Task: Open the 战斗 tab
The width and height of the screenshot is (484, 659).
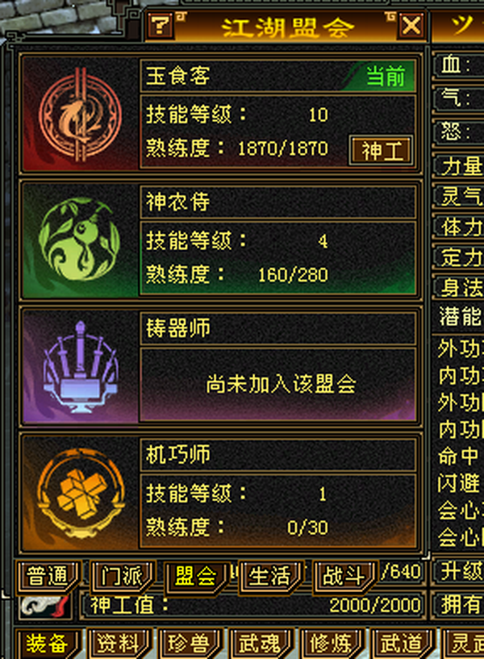Action: [x=344, y=576]
